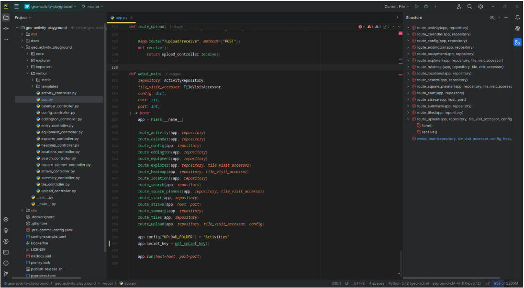524x288 pixels.
Task: Toggle the Structure tool window button
Action: [x=517, y=42]
